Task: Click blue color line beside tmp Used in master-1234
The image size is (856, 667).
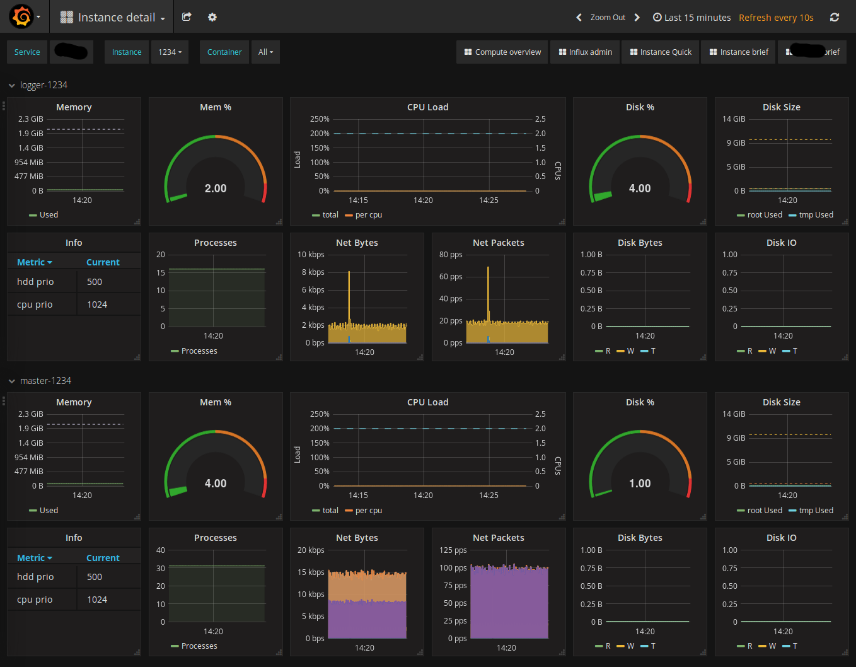Action: pyautogui.click(x=792, y=511)
